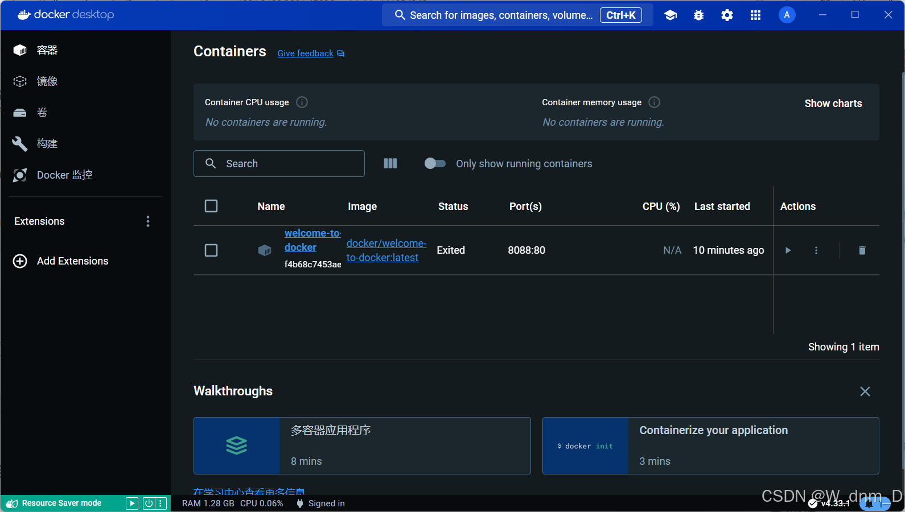Open the Troubleshoot bug icon
This screenshot has width=905, height=512.
tap(699, 15)
